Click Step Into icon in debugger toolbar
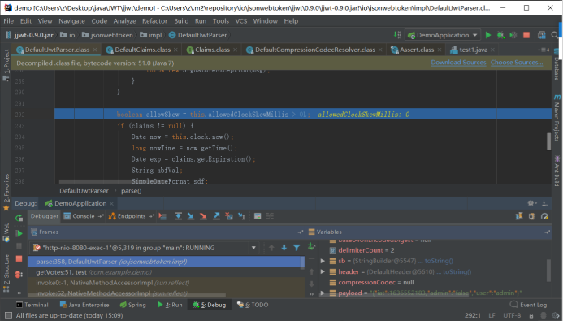The width and height of the screenshot is (563, 321). point(191,216)
